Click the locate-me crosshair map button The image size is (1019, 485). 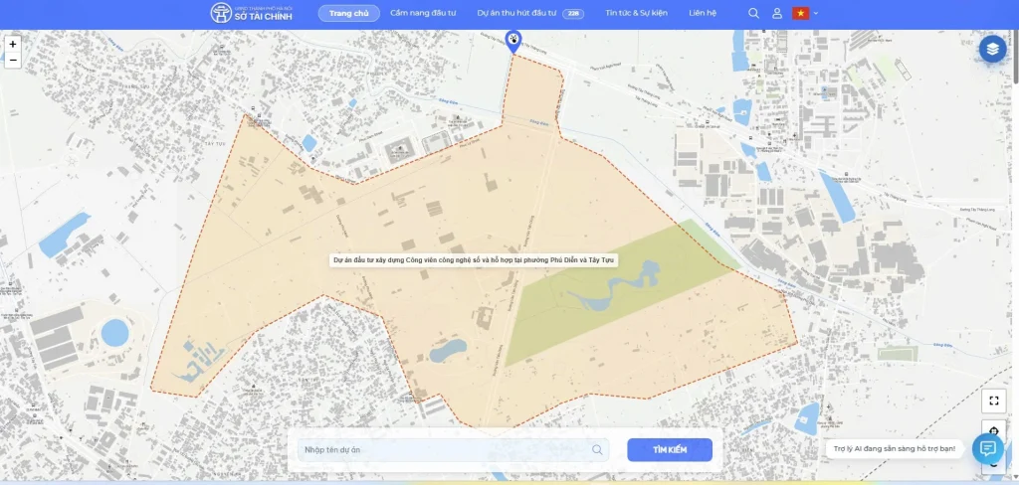[994, 430]
